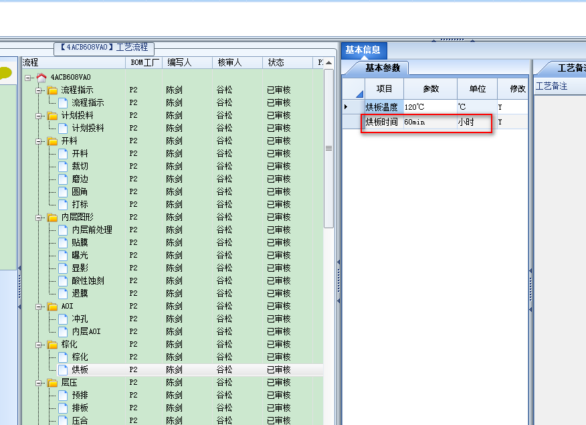This screenshot has height=425, width=586.
Task: Collapse the 开料 folder node
Action: (x=39, y=141)
